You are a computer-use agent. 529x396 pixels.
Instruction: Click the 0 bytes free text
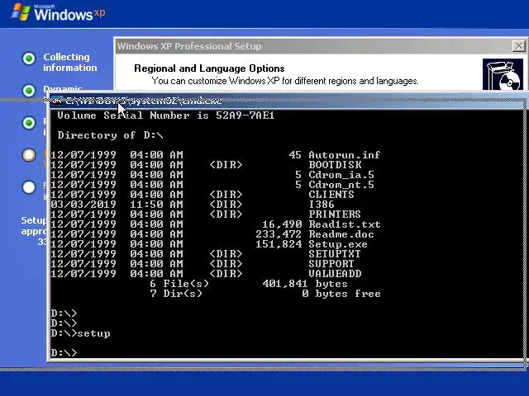[341, 294]
